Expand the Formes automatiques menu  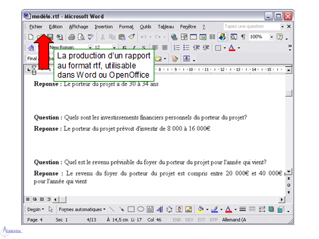pos(82,209)
